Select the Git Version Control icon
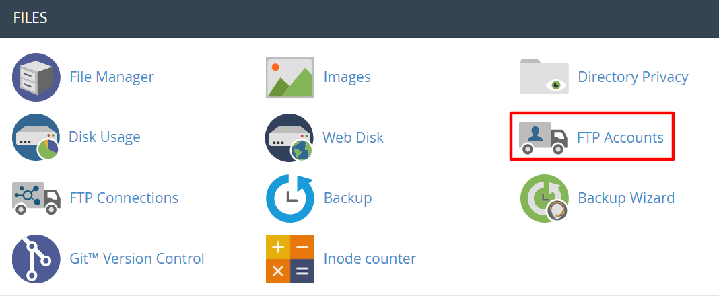Screen dimensions: 719x296 36,259
